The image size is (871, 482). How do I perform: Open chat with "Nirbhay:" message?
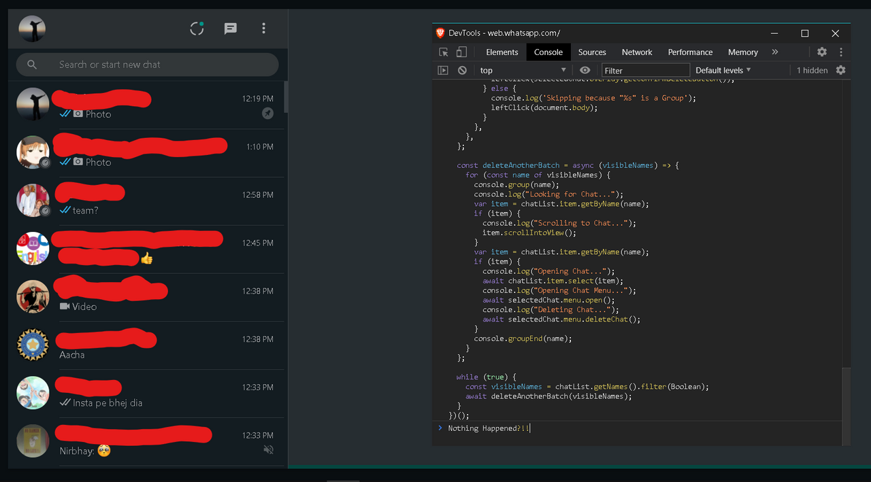(146, 442)
